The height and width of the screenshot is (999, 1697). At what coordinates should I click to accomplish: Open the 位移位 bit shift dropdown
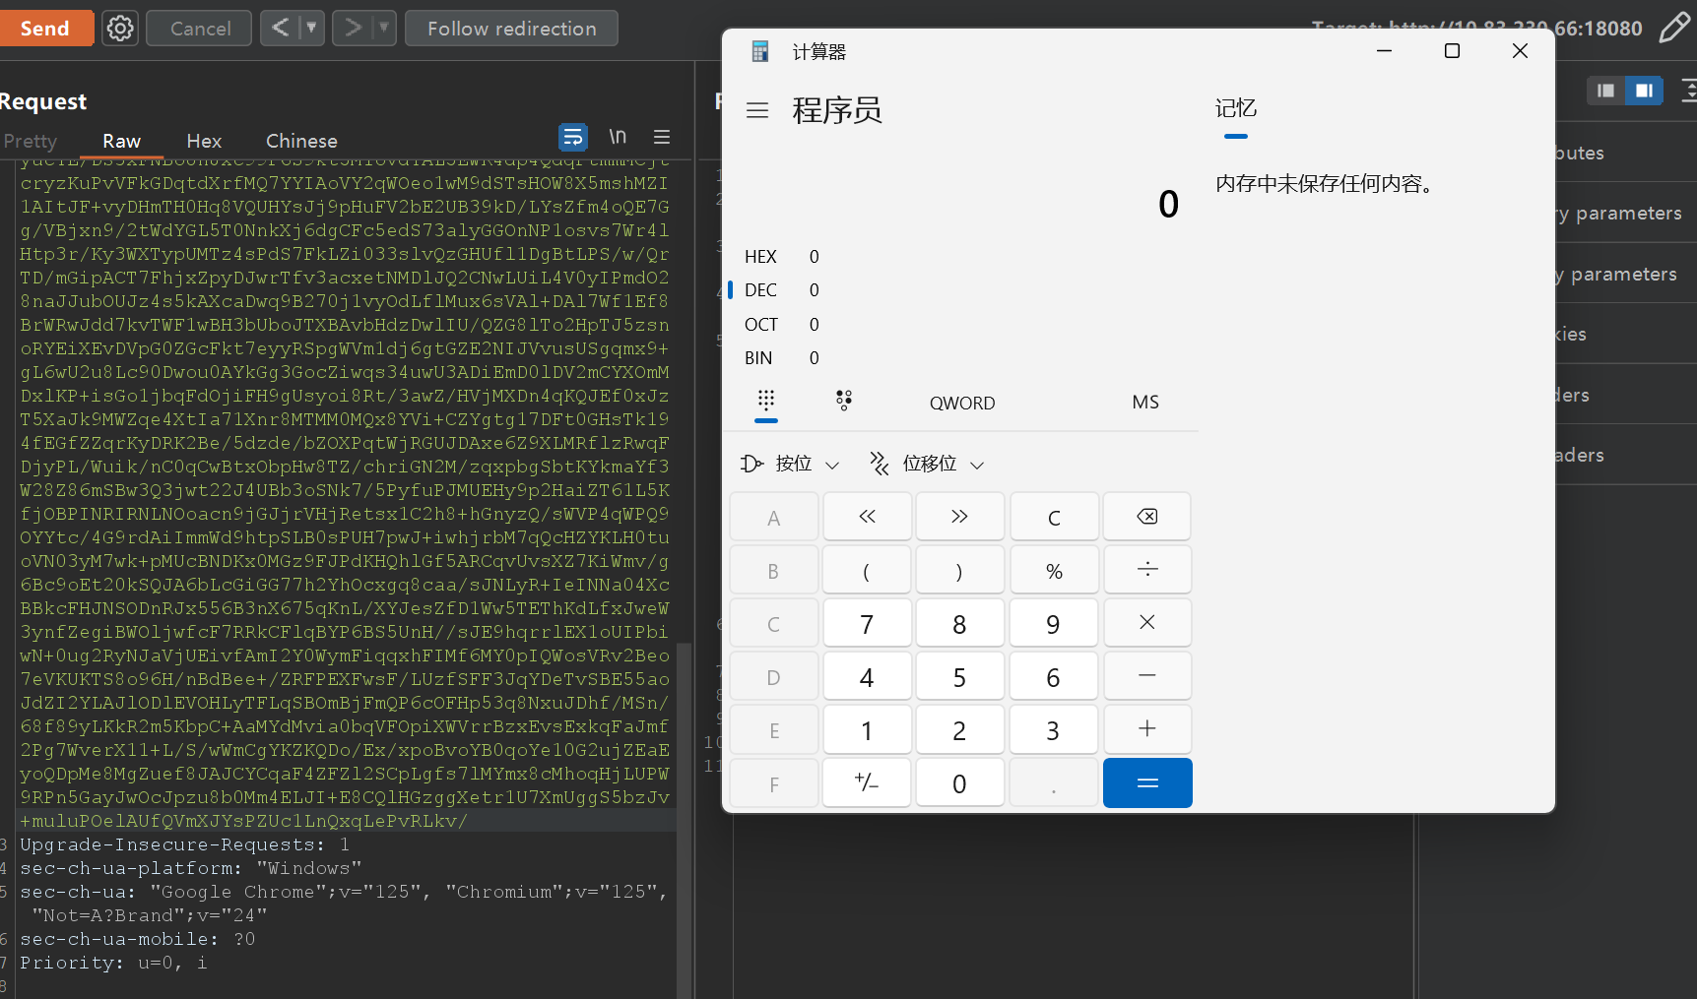pyautogui.click(x=927, y=464)
